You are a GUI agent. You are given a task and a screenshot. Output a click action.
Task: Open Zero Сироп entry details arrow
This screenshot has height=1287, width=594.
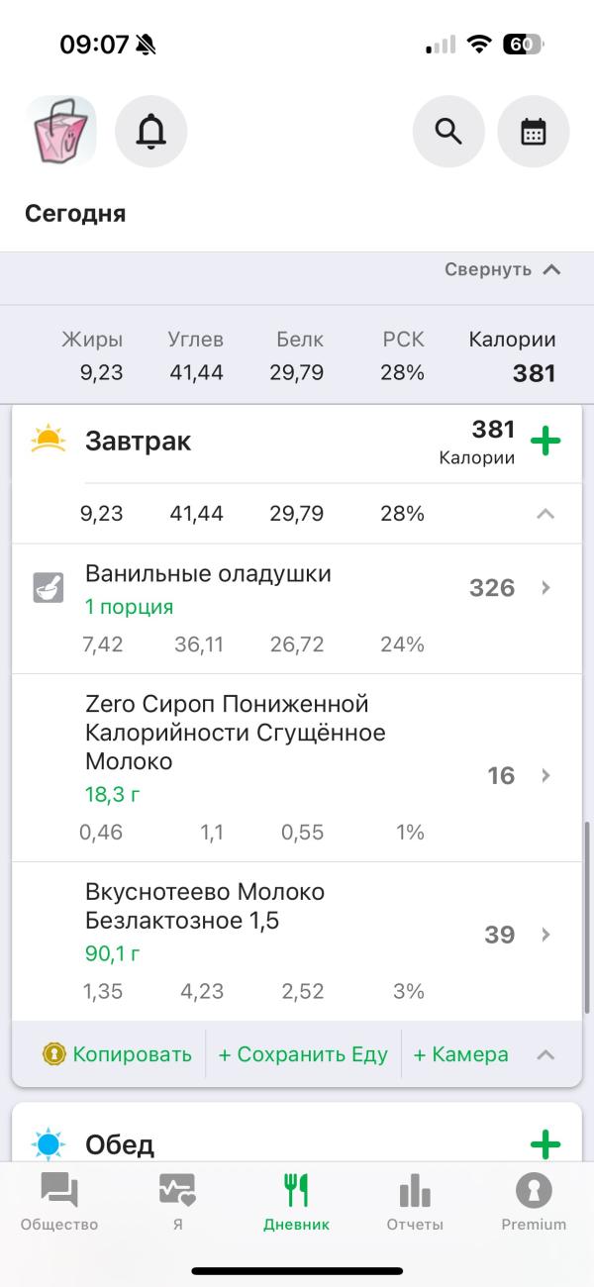pos(545,775)
